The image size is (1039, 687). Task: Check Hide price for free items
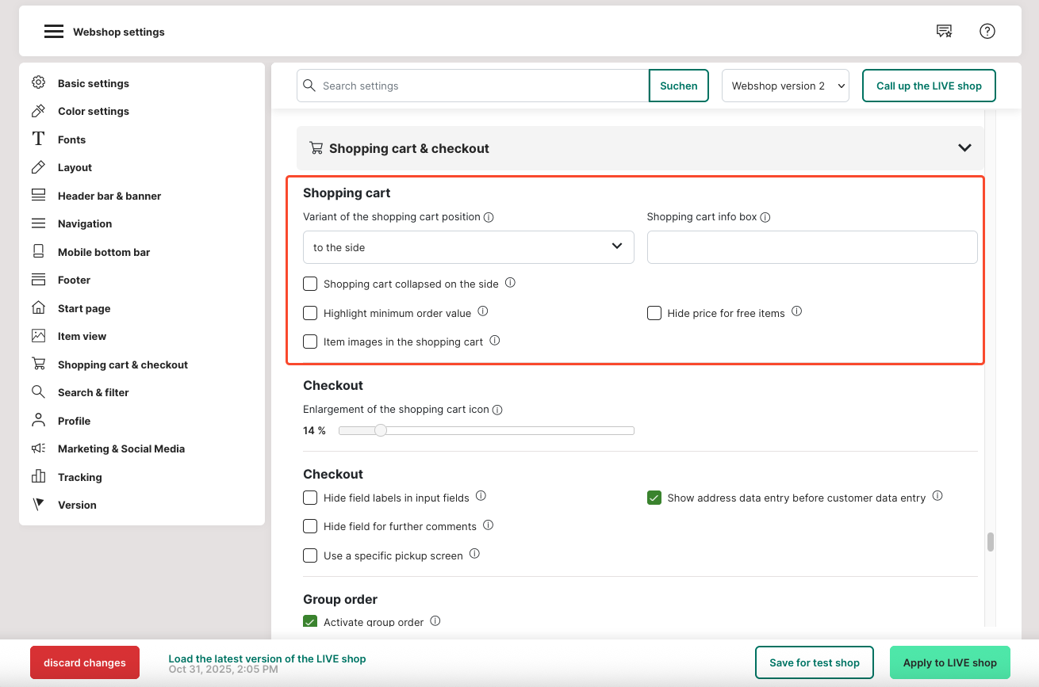click(x=654, y=313)
